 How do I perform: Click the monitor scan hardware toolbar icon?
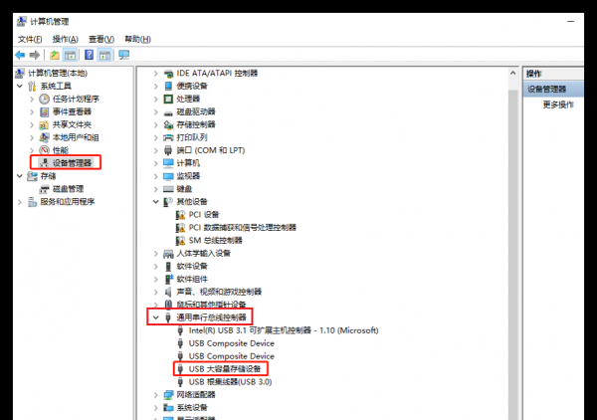123,55
